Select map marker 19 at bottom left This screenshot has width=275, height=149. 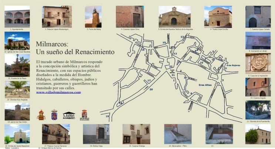tap(107, 116)
